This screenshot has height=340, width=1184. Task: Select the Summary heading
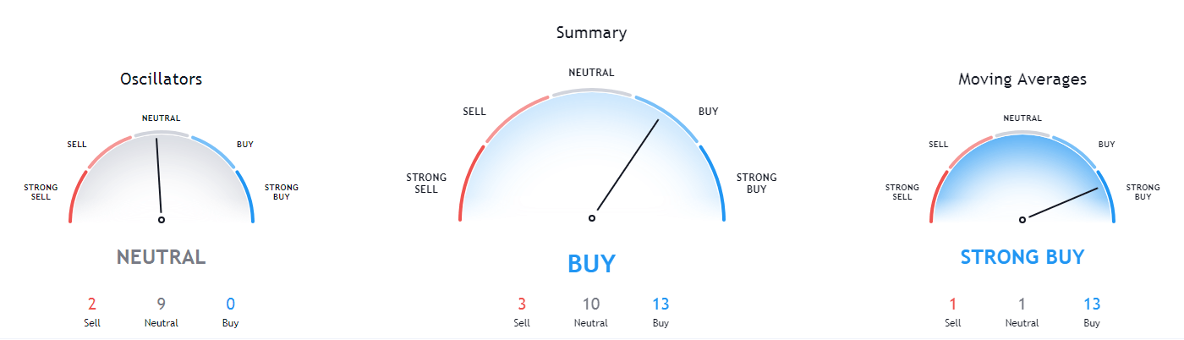pyautogui.click(x=591, y=34)
